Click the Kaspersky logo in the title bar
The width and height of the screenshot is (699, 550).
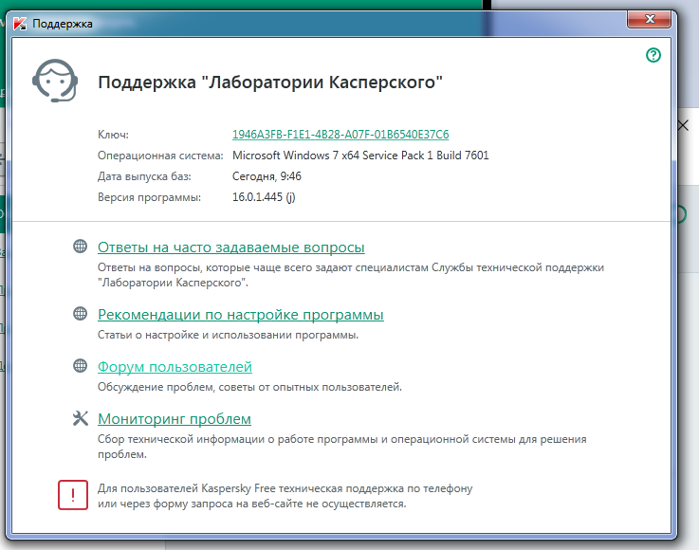pos(19,24)
